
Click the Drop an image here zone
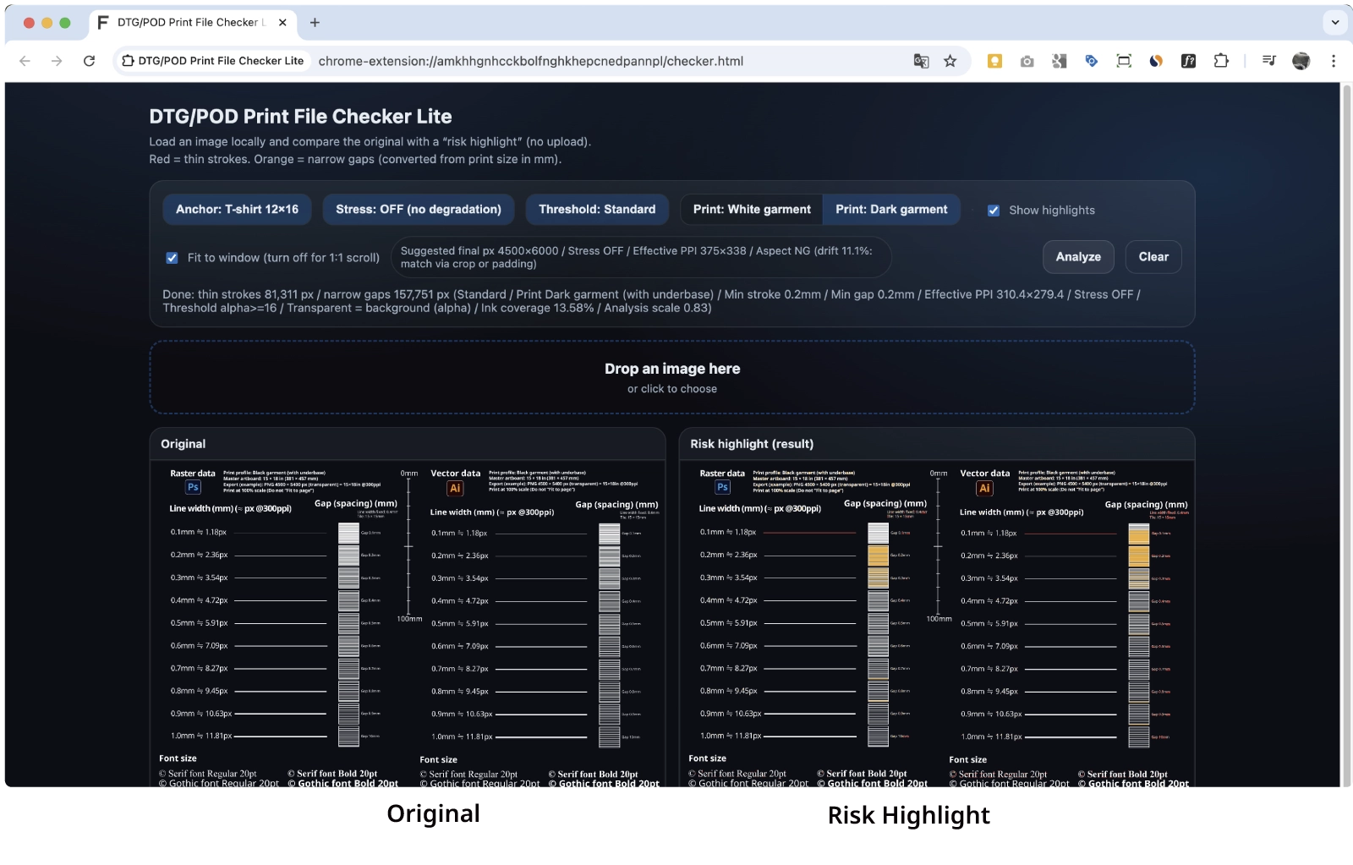(671, 377)
